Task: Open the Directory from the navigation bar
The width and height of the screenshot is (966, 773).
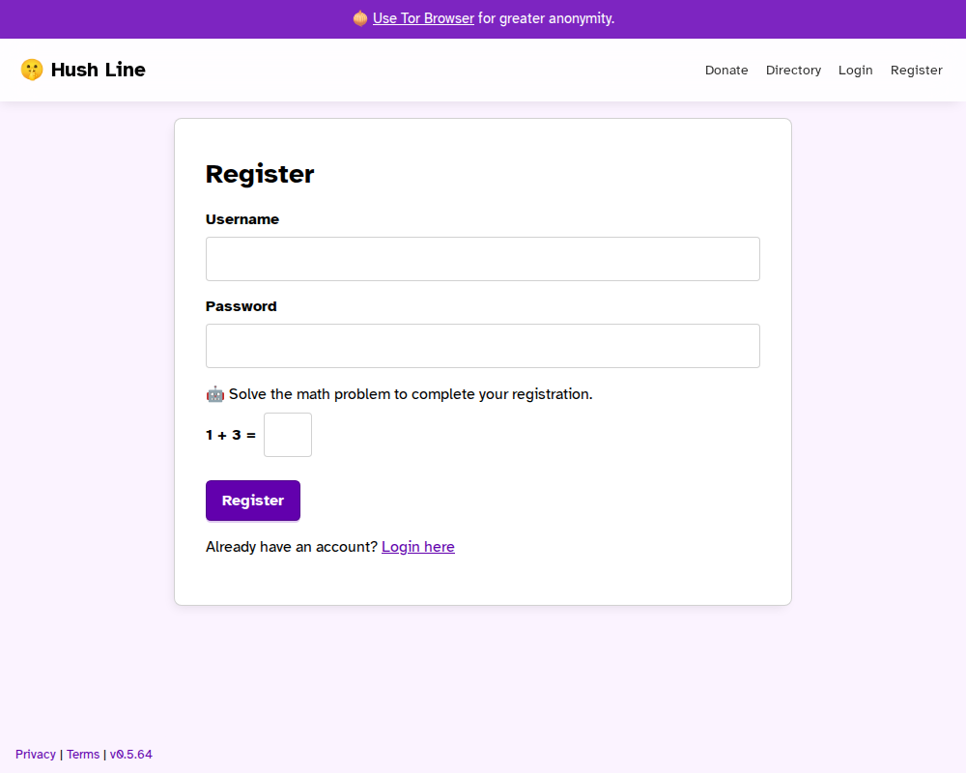Action: pyautogui.click(x=793, y=70)
